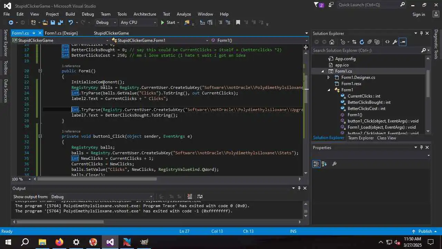
Task: Click the feedback icon beside Quick Launch
Action: (331, 5)
